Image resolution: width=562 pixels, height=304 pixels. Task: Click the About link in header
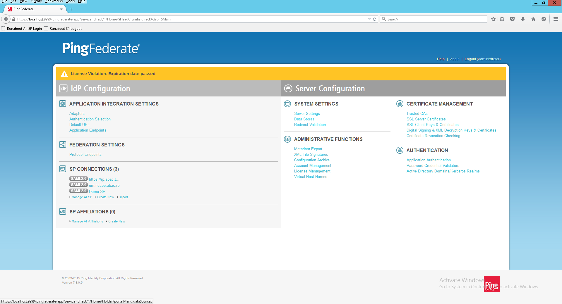[455, 59]
